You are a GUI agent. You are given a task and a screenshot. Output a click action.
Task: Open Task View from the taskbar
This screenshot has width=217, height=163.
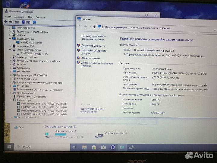(75, 147)
